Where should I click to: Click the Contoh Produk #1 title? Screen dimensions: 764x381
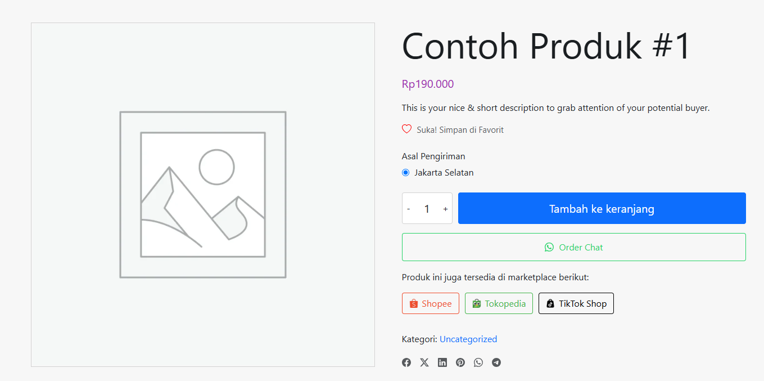pyautogui.click(x=546, y=46)
